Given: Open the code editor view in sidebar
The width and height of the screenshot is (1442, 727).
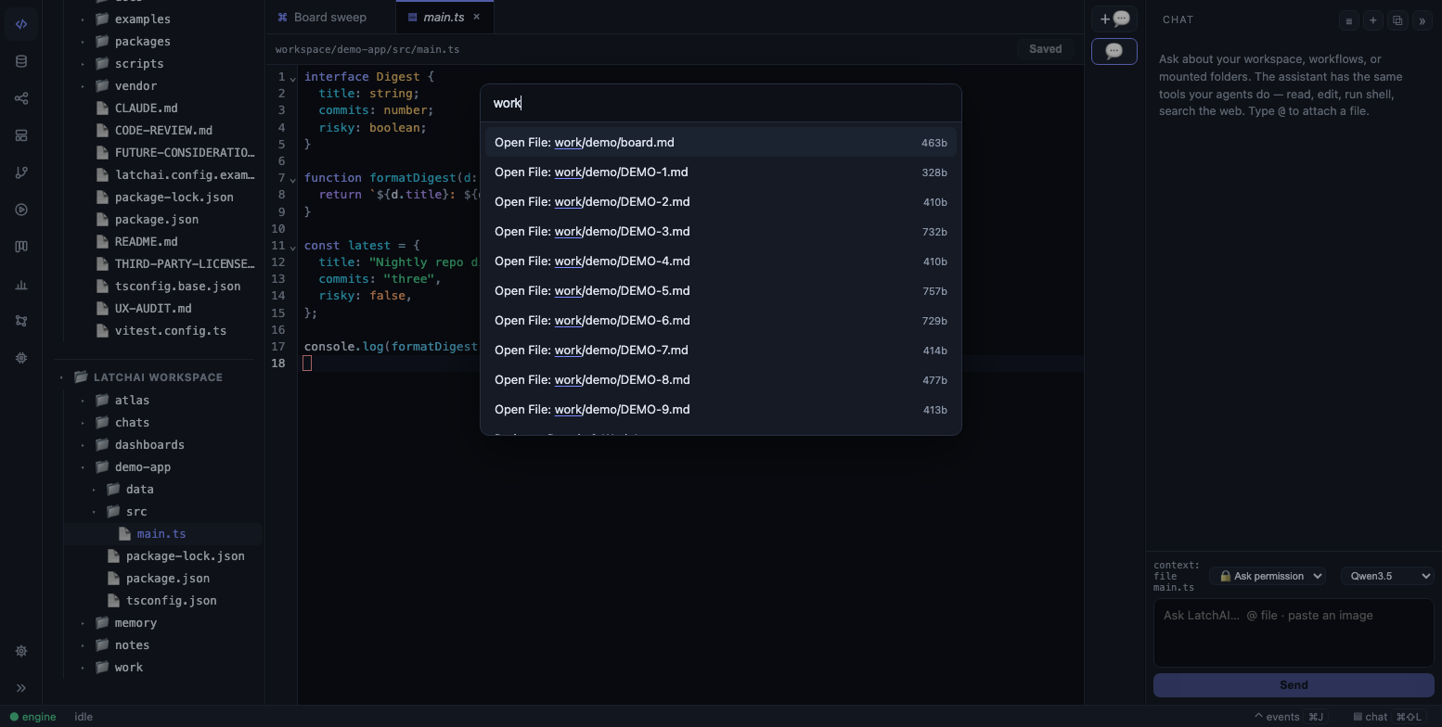Looking at the screenshot, I should pos(21,24).
